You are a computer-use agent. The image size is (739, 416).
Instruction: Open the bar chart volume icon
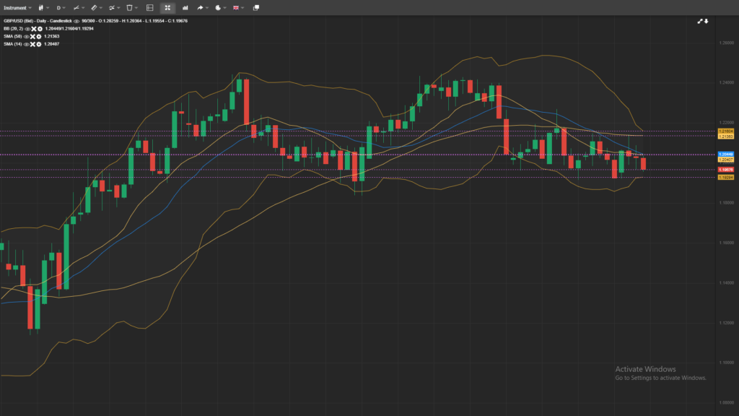pyautogui.click(x=185, y=8)
